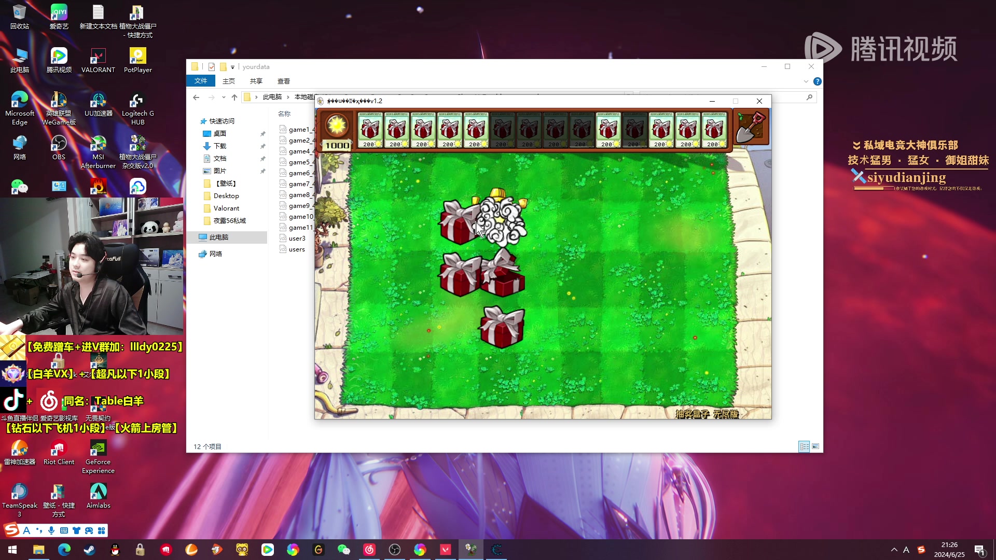The image size is (996, 560).
Task: Select 桌面 in navigation pane
Action: click(x=219, y=133)
